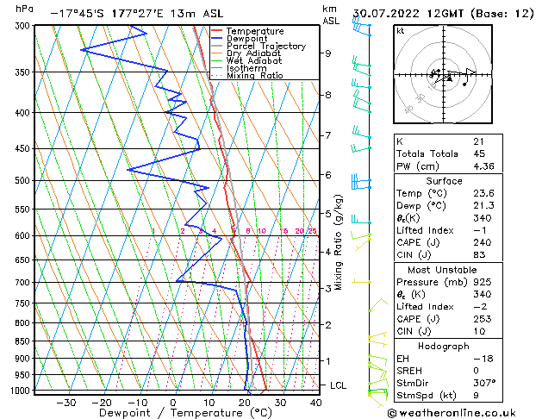Click the Most Unstable Lifted Index value -2
Image resolution: width=542 pixels, height=419 pixels.
pyautogui.click(x=481, y=307)
